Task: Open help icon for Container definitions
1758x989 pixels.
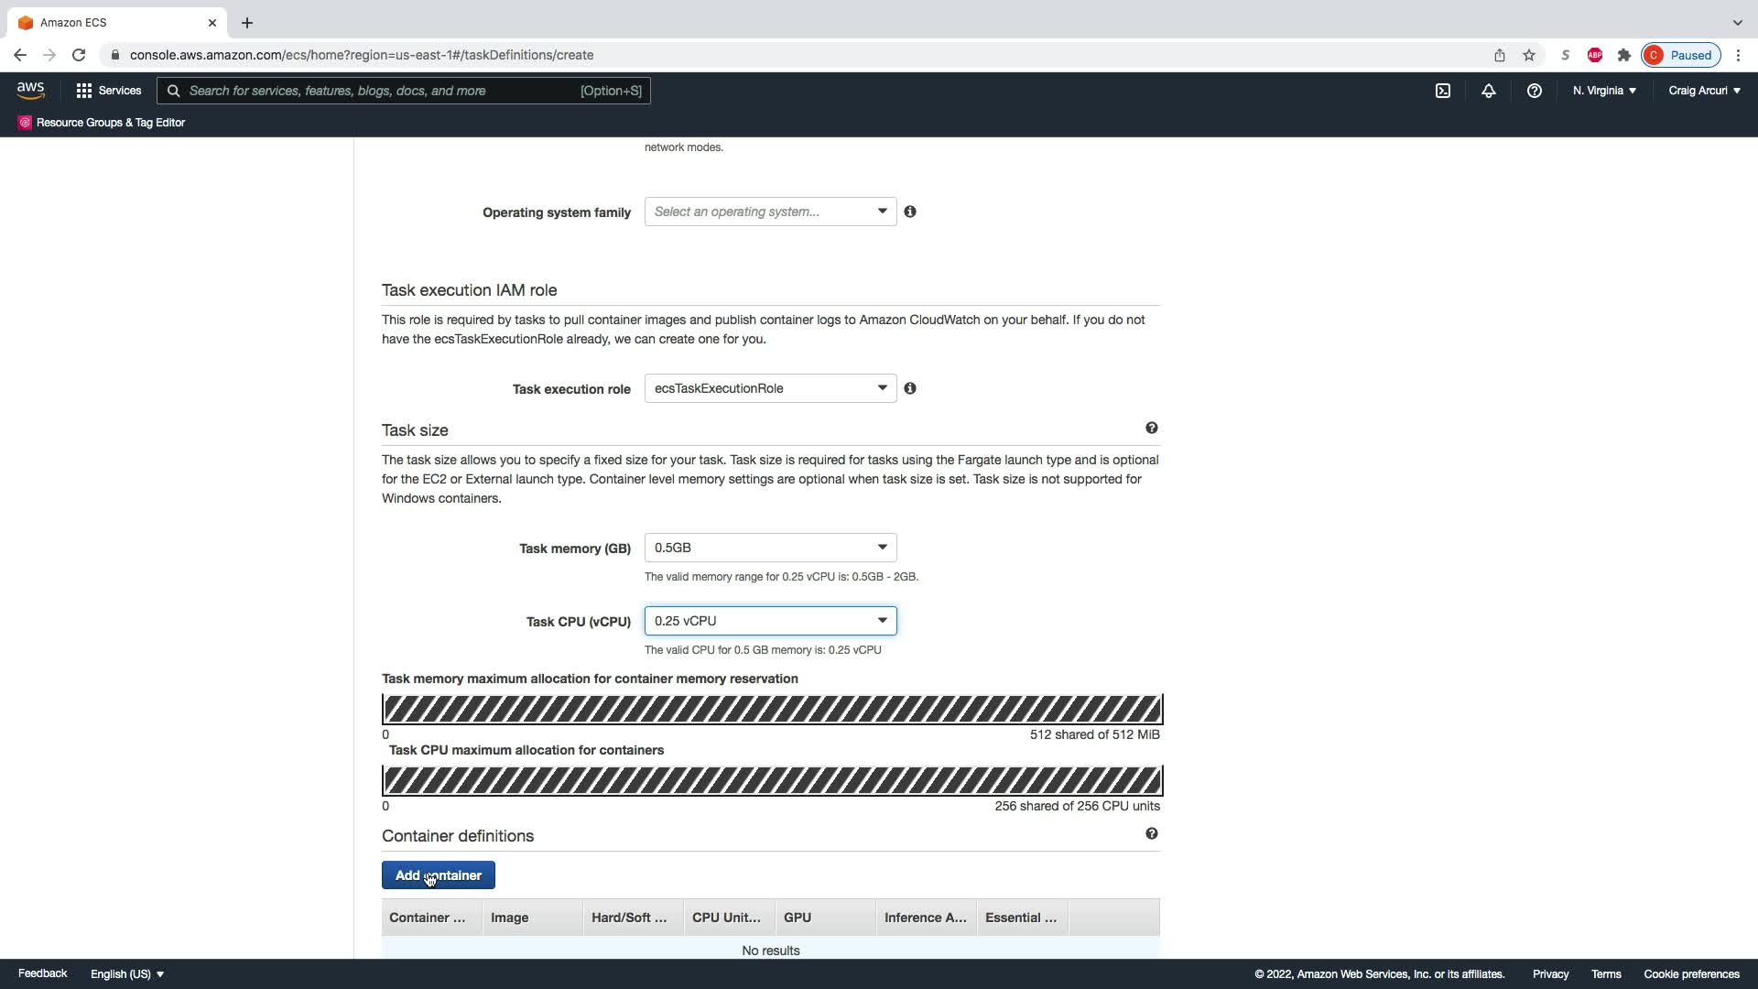Action: click(1152, 833)
